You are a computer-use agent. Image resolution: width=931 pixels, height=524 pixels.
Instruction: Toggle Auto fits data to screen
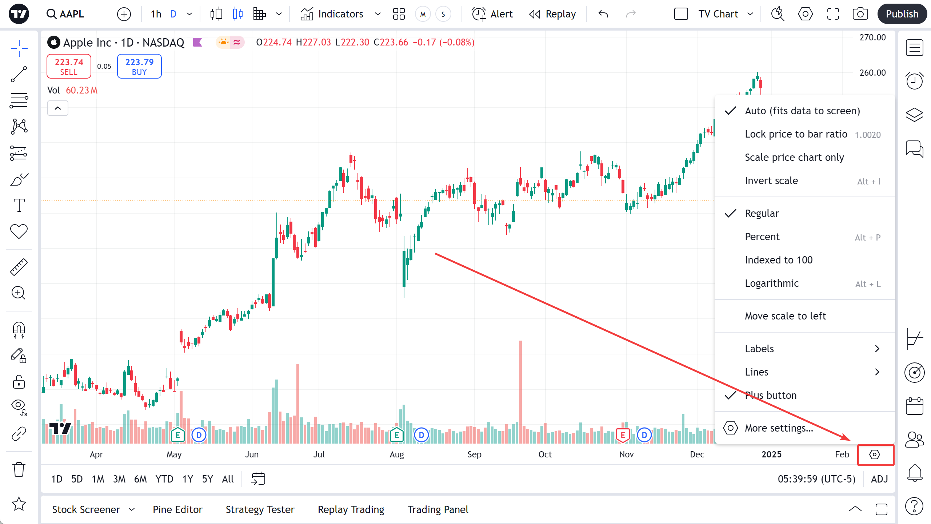pyautogui.click(x=802, y=111)
